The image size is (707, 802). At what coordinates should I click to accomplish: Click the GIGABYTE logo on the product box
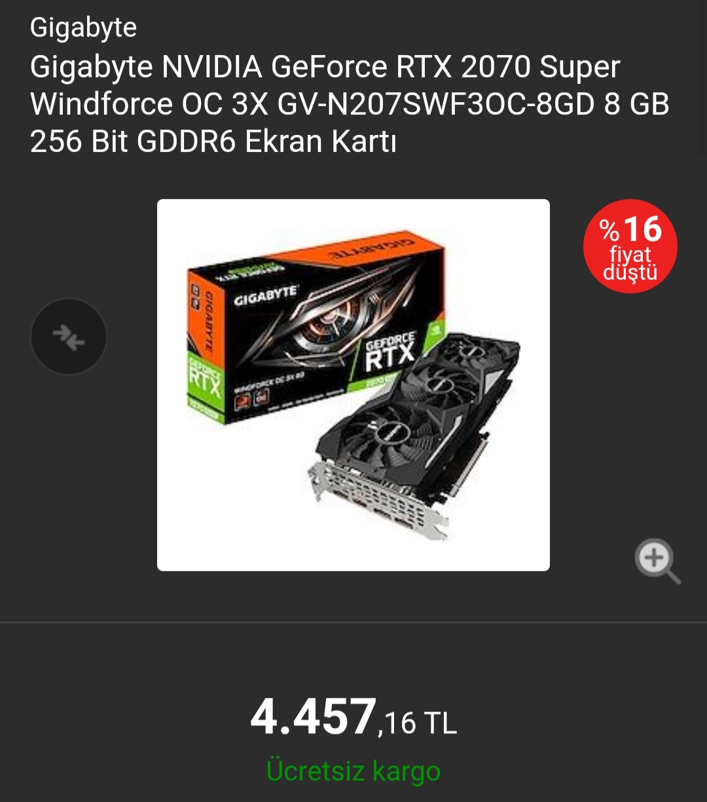[x=266, y=297]
